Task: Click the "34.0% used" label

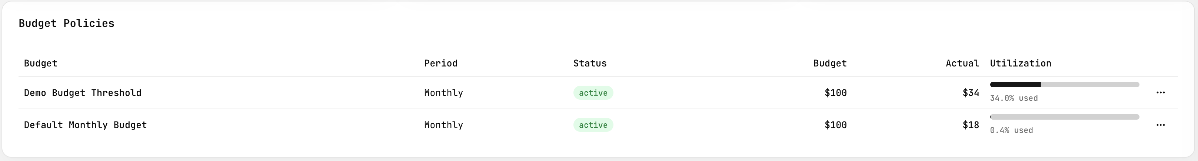Action: pos(1014,98)
